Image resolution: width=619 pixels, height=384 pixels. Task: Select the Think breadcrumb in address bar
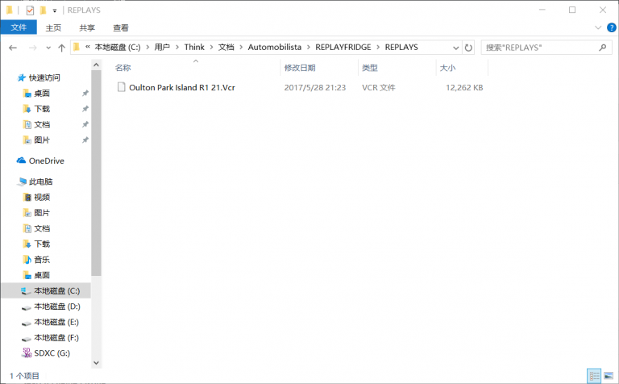pyautogui.click(x=194, y=48)
